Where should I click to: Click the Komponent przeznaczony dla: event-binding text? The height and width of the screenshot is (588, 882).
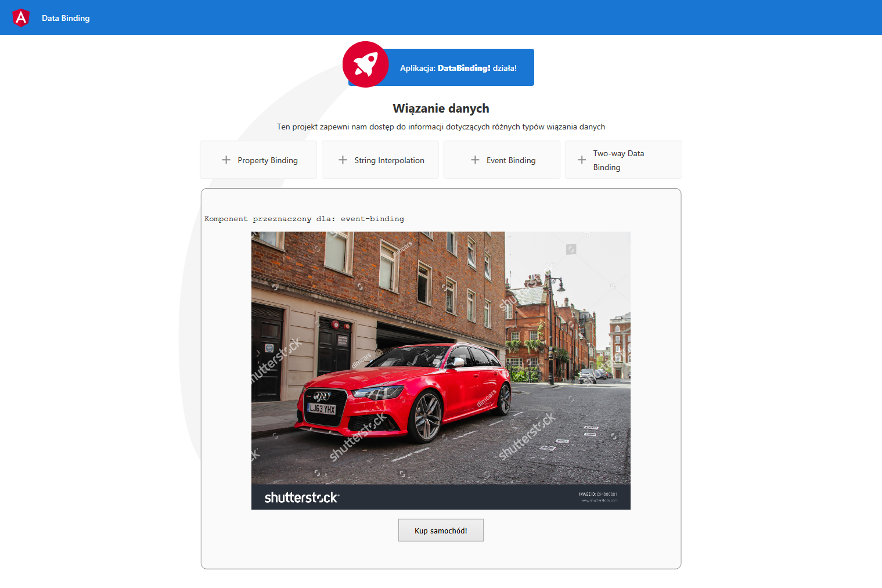[304, 219]
